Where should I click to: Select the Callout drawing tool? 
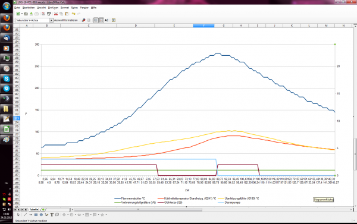click(x=57, y=214)
